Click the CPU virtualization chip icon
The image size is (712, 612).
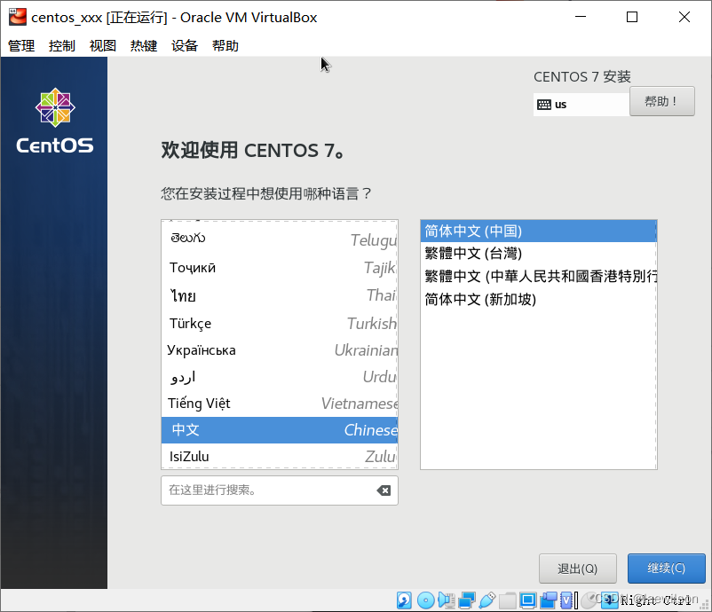(x=566, y=600)
